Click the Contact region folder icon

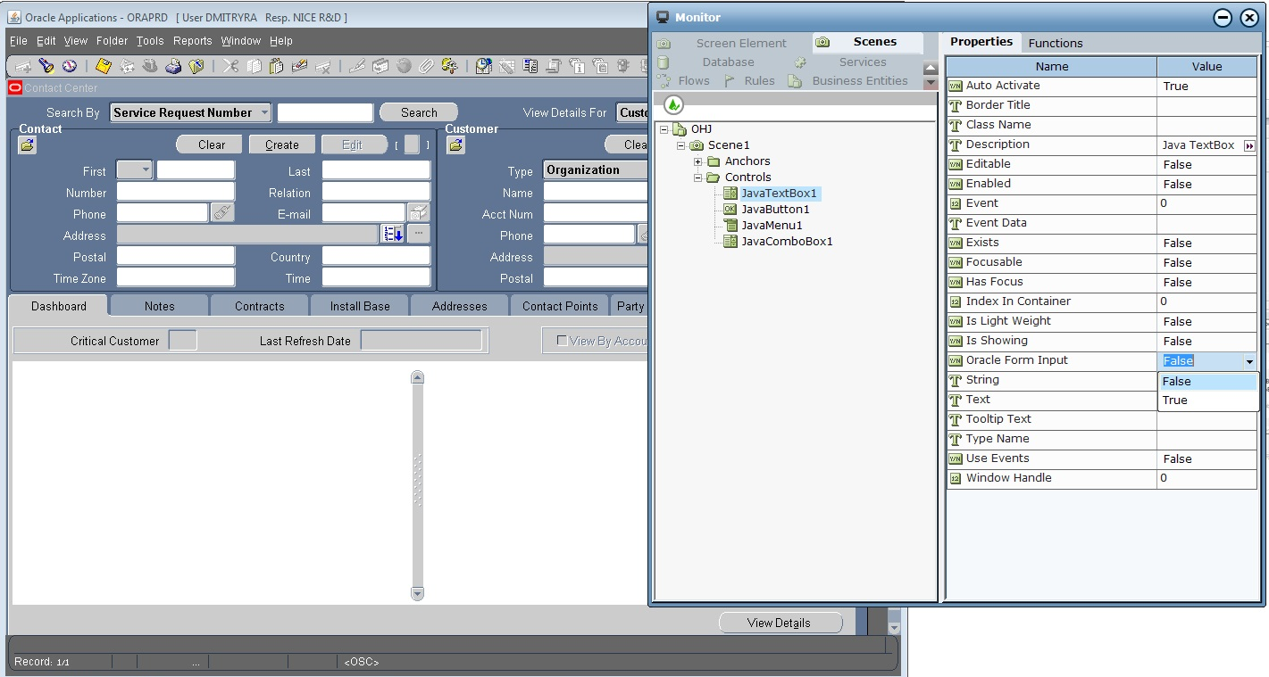pyautogui.click(x=27, y=144)
